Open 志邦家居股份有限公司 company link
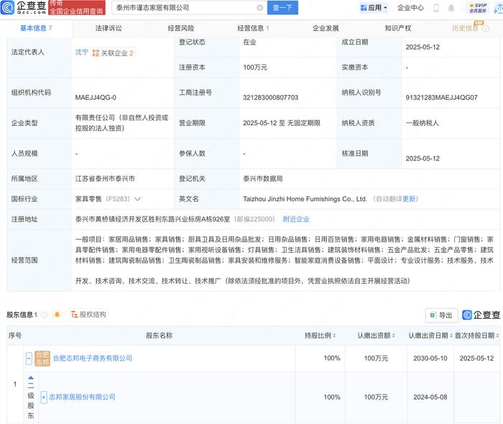The width and height of the screenshot is (503, 424). 82,397
